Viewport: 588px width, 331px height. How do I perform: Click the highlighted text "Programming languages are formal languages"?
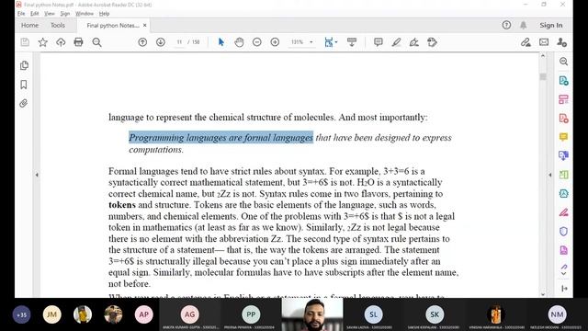(220, 137)
